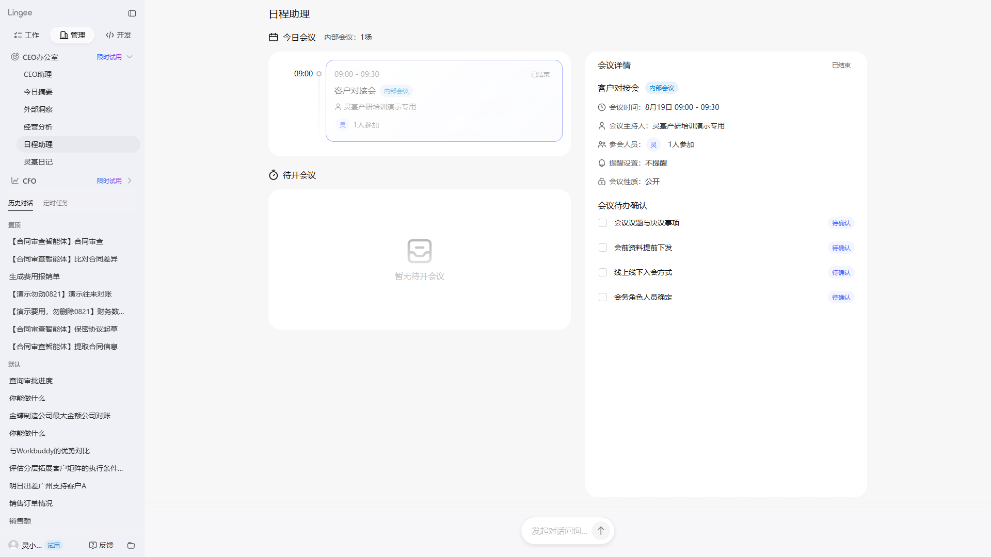
Task: Click the 待开会议 timer icon
Action: tap(274, 175)
